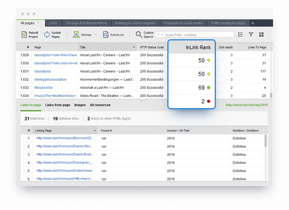The image size is (289, 210).
Task: Open quick filter search options dropdown
Action: (x=159, y=35)
